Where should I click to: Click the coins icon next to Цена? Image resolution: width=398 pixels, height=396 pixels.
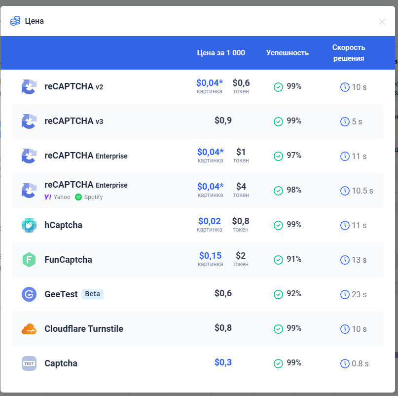tap(15, 21)
